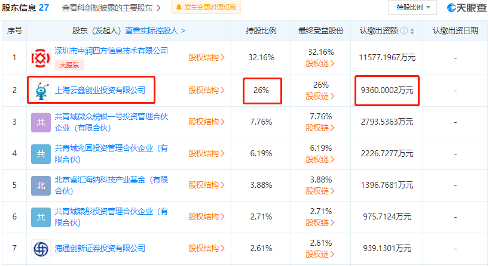Click the help icon beside 认缴出资额
The image size is (489, 266).
pyautogui.click(x=404, y=30)
